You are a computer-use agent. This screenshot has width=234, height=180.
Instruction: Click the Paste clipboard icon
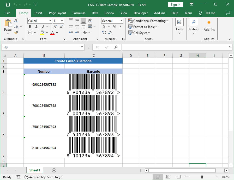[8, 23]
